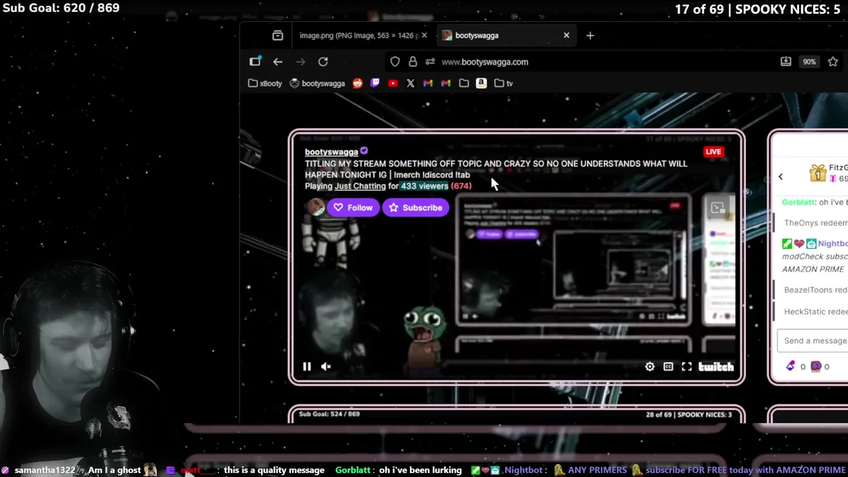Screen dimensions: 848x477
Task: Open the downloads icon in toolbar
Action: (x=786, y=62)
